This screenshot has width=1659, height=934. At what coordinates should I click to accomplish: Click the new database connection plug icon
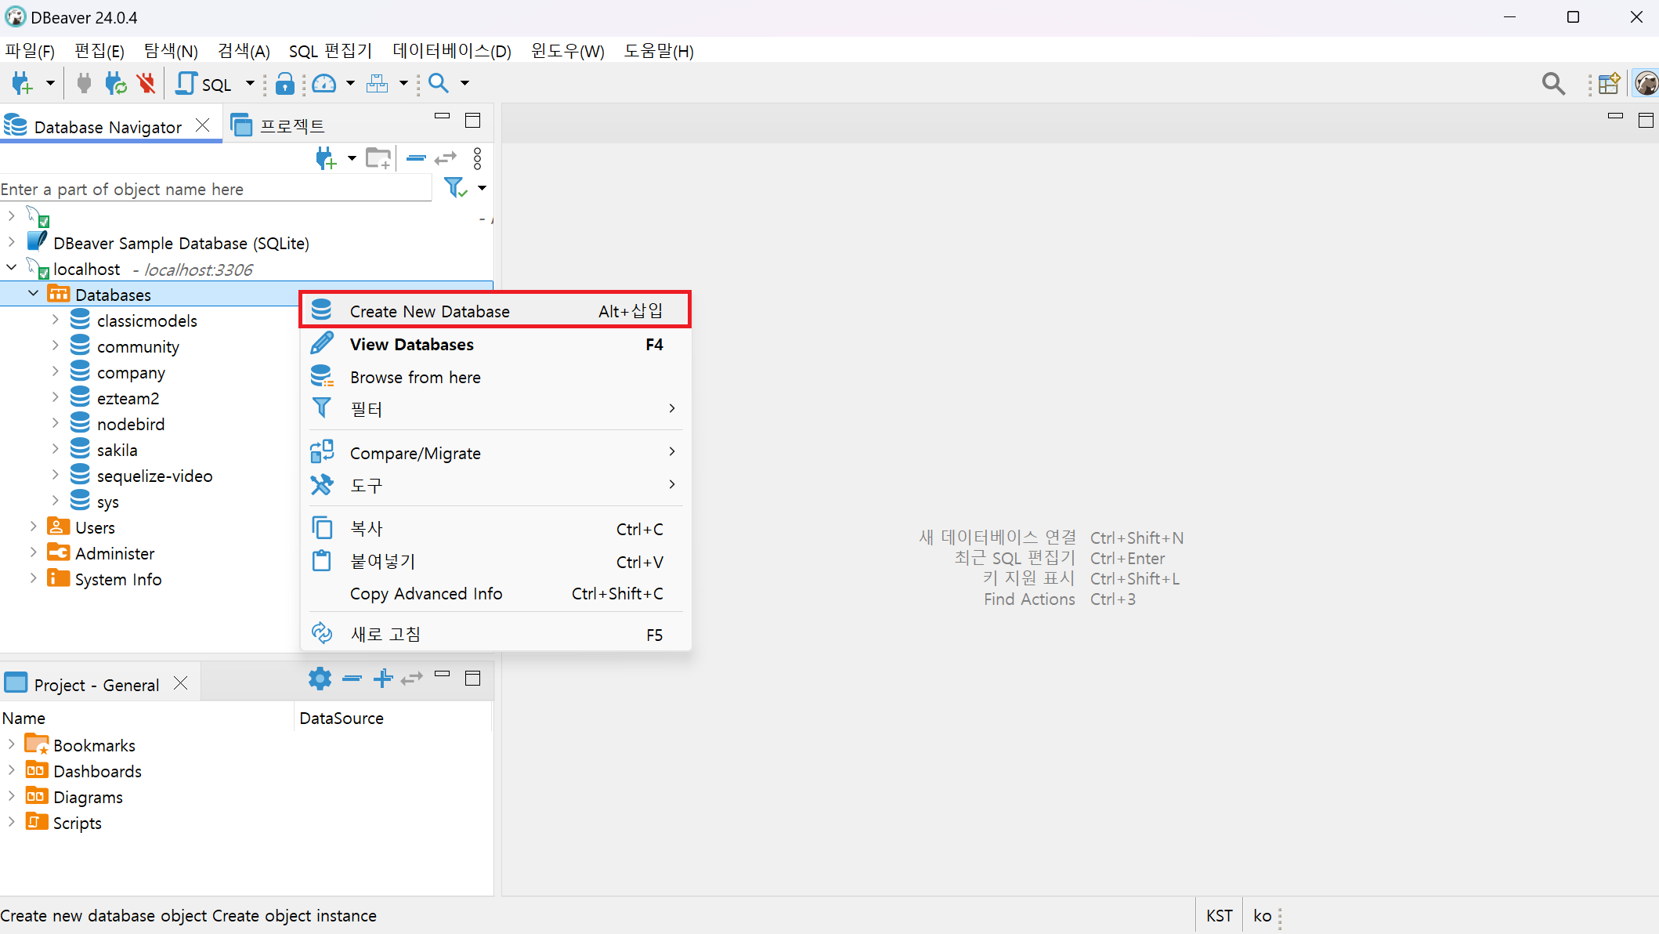(21, 83)
